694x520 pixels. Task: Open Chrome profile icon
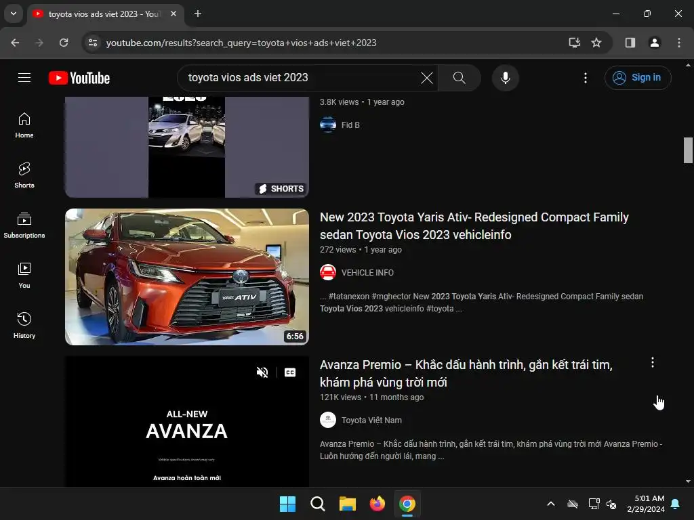[x=655, y=43]
